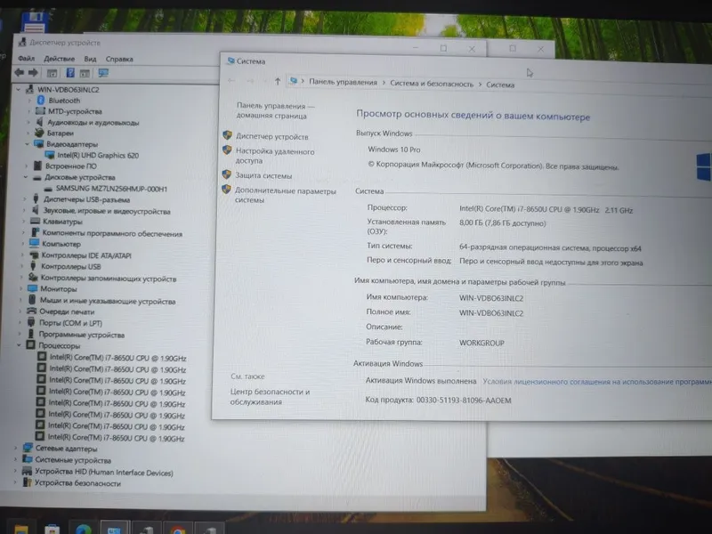Click the Батареи battery icon
Screen dimensions: 712x534
point(39,133)
